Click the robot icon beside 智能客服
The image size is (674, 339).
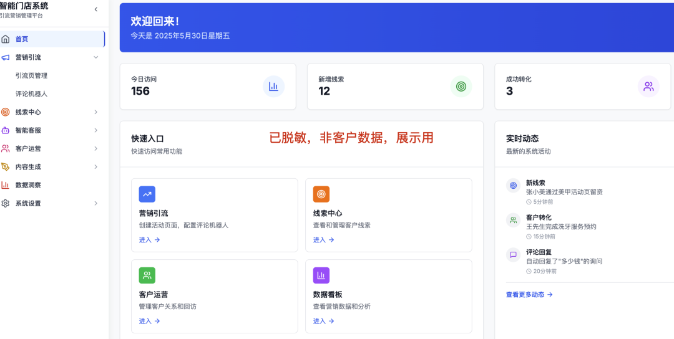(x=5, y=130)
